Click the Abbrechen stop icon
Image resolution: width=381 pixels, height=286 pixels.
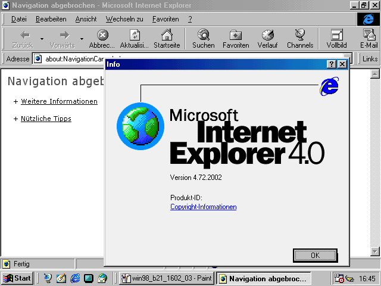pos(102,35)
